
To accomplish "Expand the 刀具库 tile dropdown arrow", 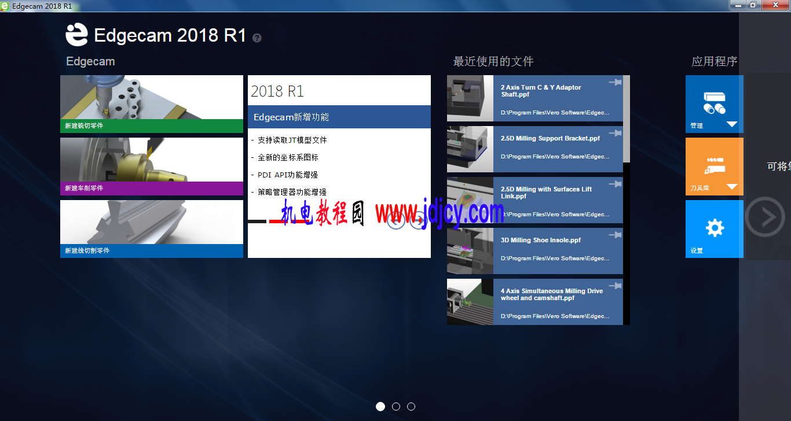I will point(732,187).
